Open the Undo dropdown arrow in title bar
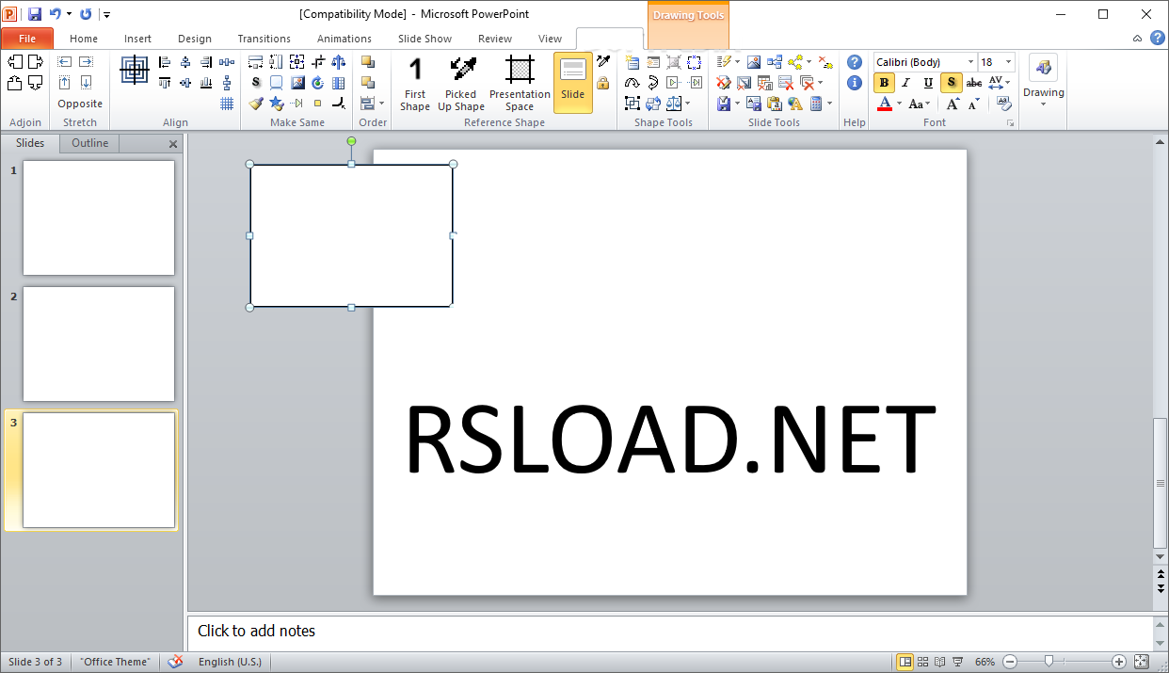Viewport: 1169px width, 673px height. point(69,14)
